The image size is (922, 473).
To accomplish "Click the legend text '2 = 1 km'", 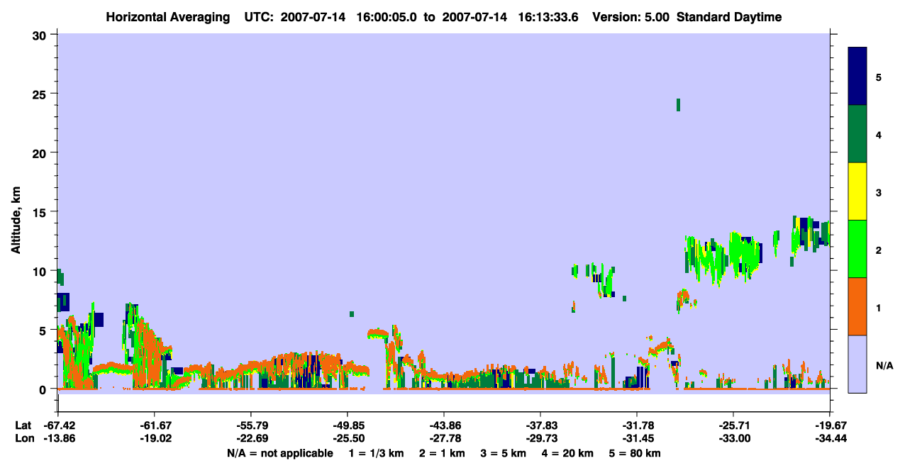I will point(443,453).
